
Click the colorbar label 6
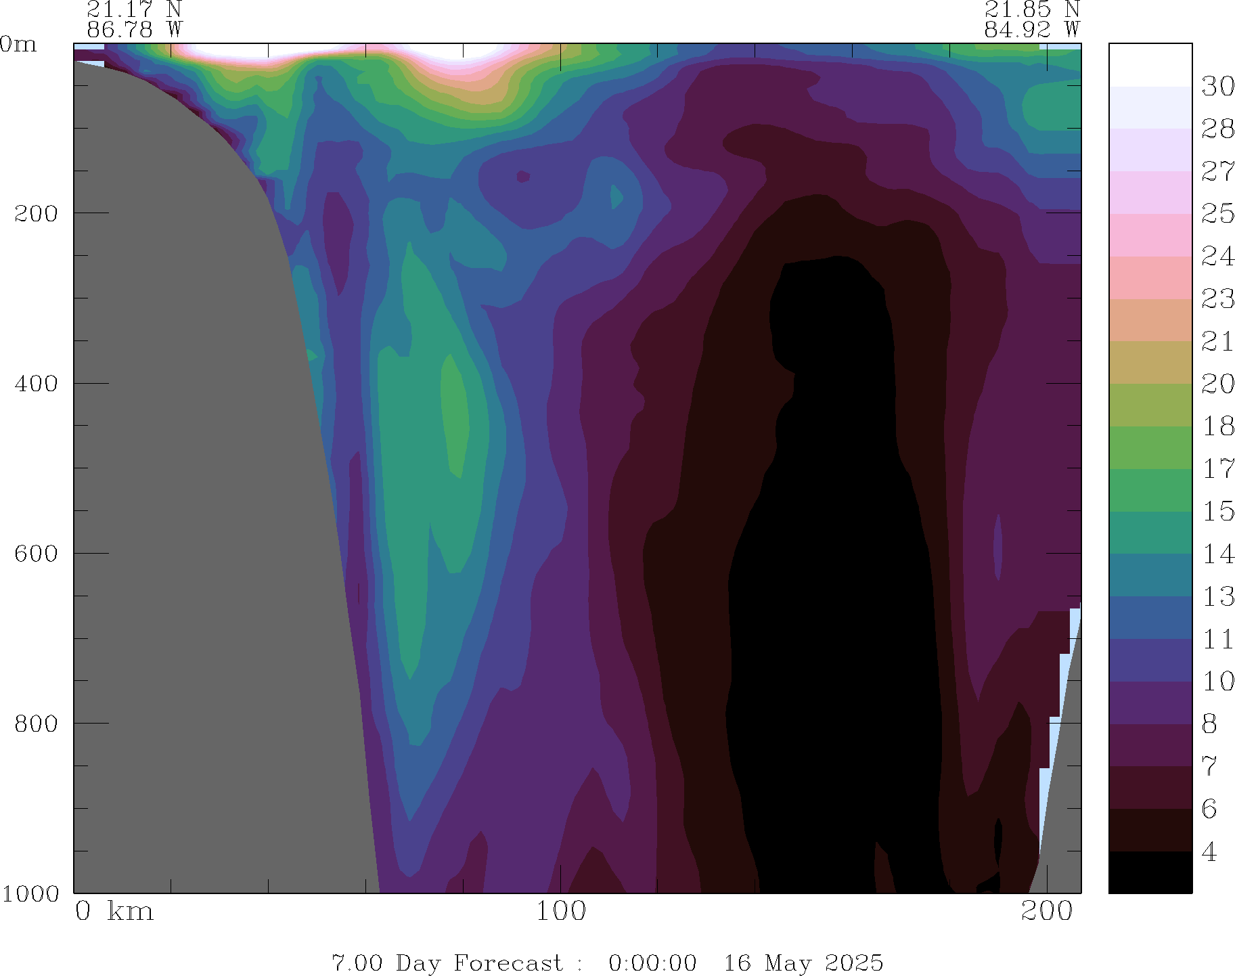[x=1209, y=809]
